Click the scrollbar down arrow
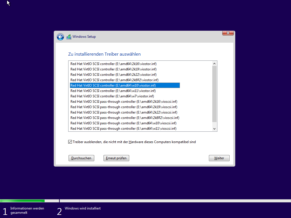The image size is (291, 218). 215,128
